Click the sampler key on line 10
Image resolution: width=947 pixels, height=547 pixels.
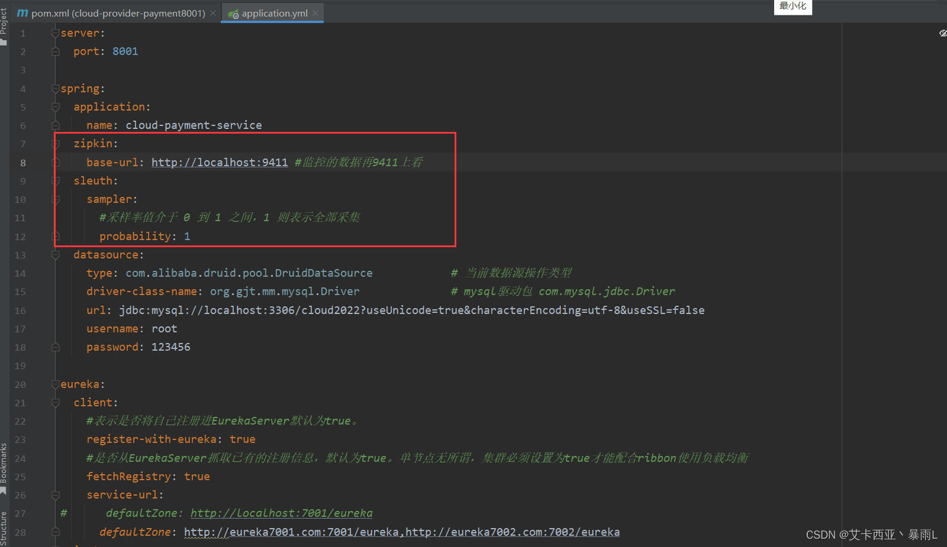click(x=109, y=199)
